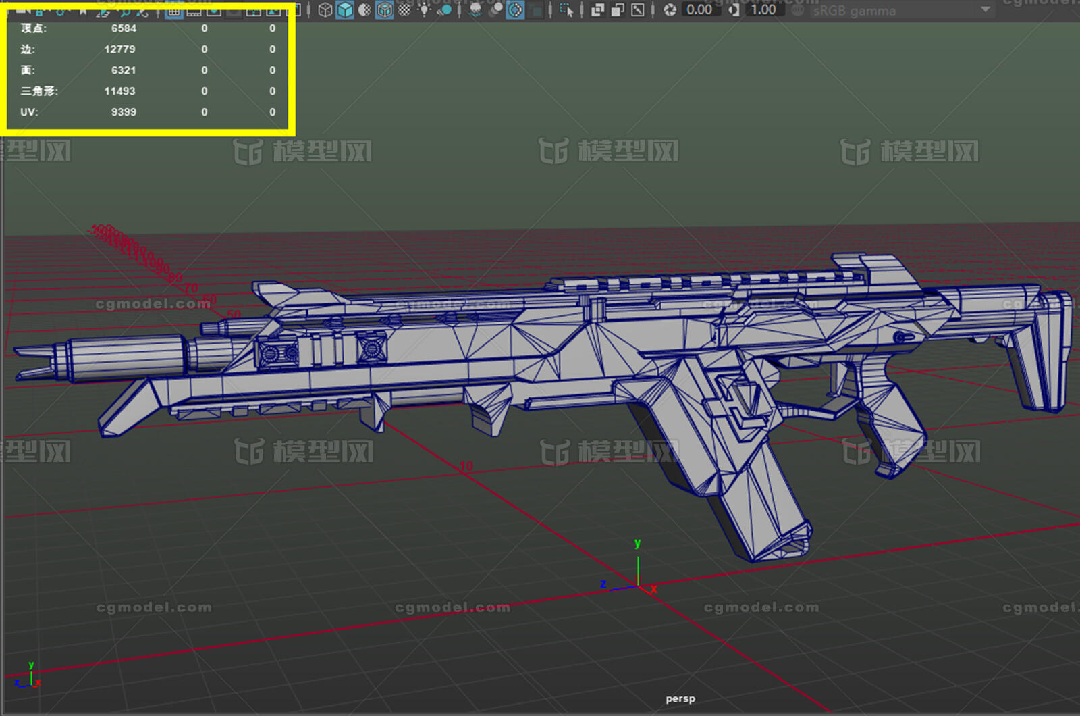Click the persp camera label
This screenshot has height=716, width=1080.
tap(682, 698)
